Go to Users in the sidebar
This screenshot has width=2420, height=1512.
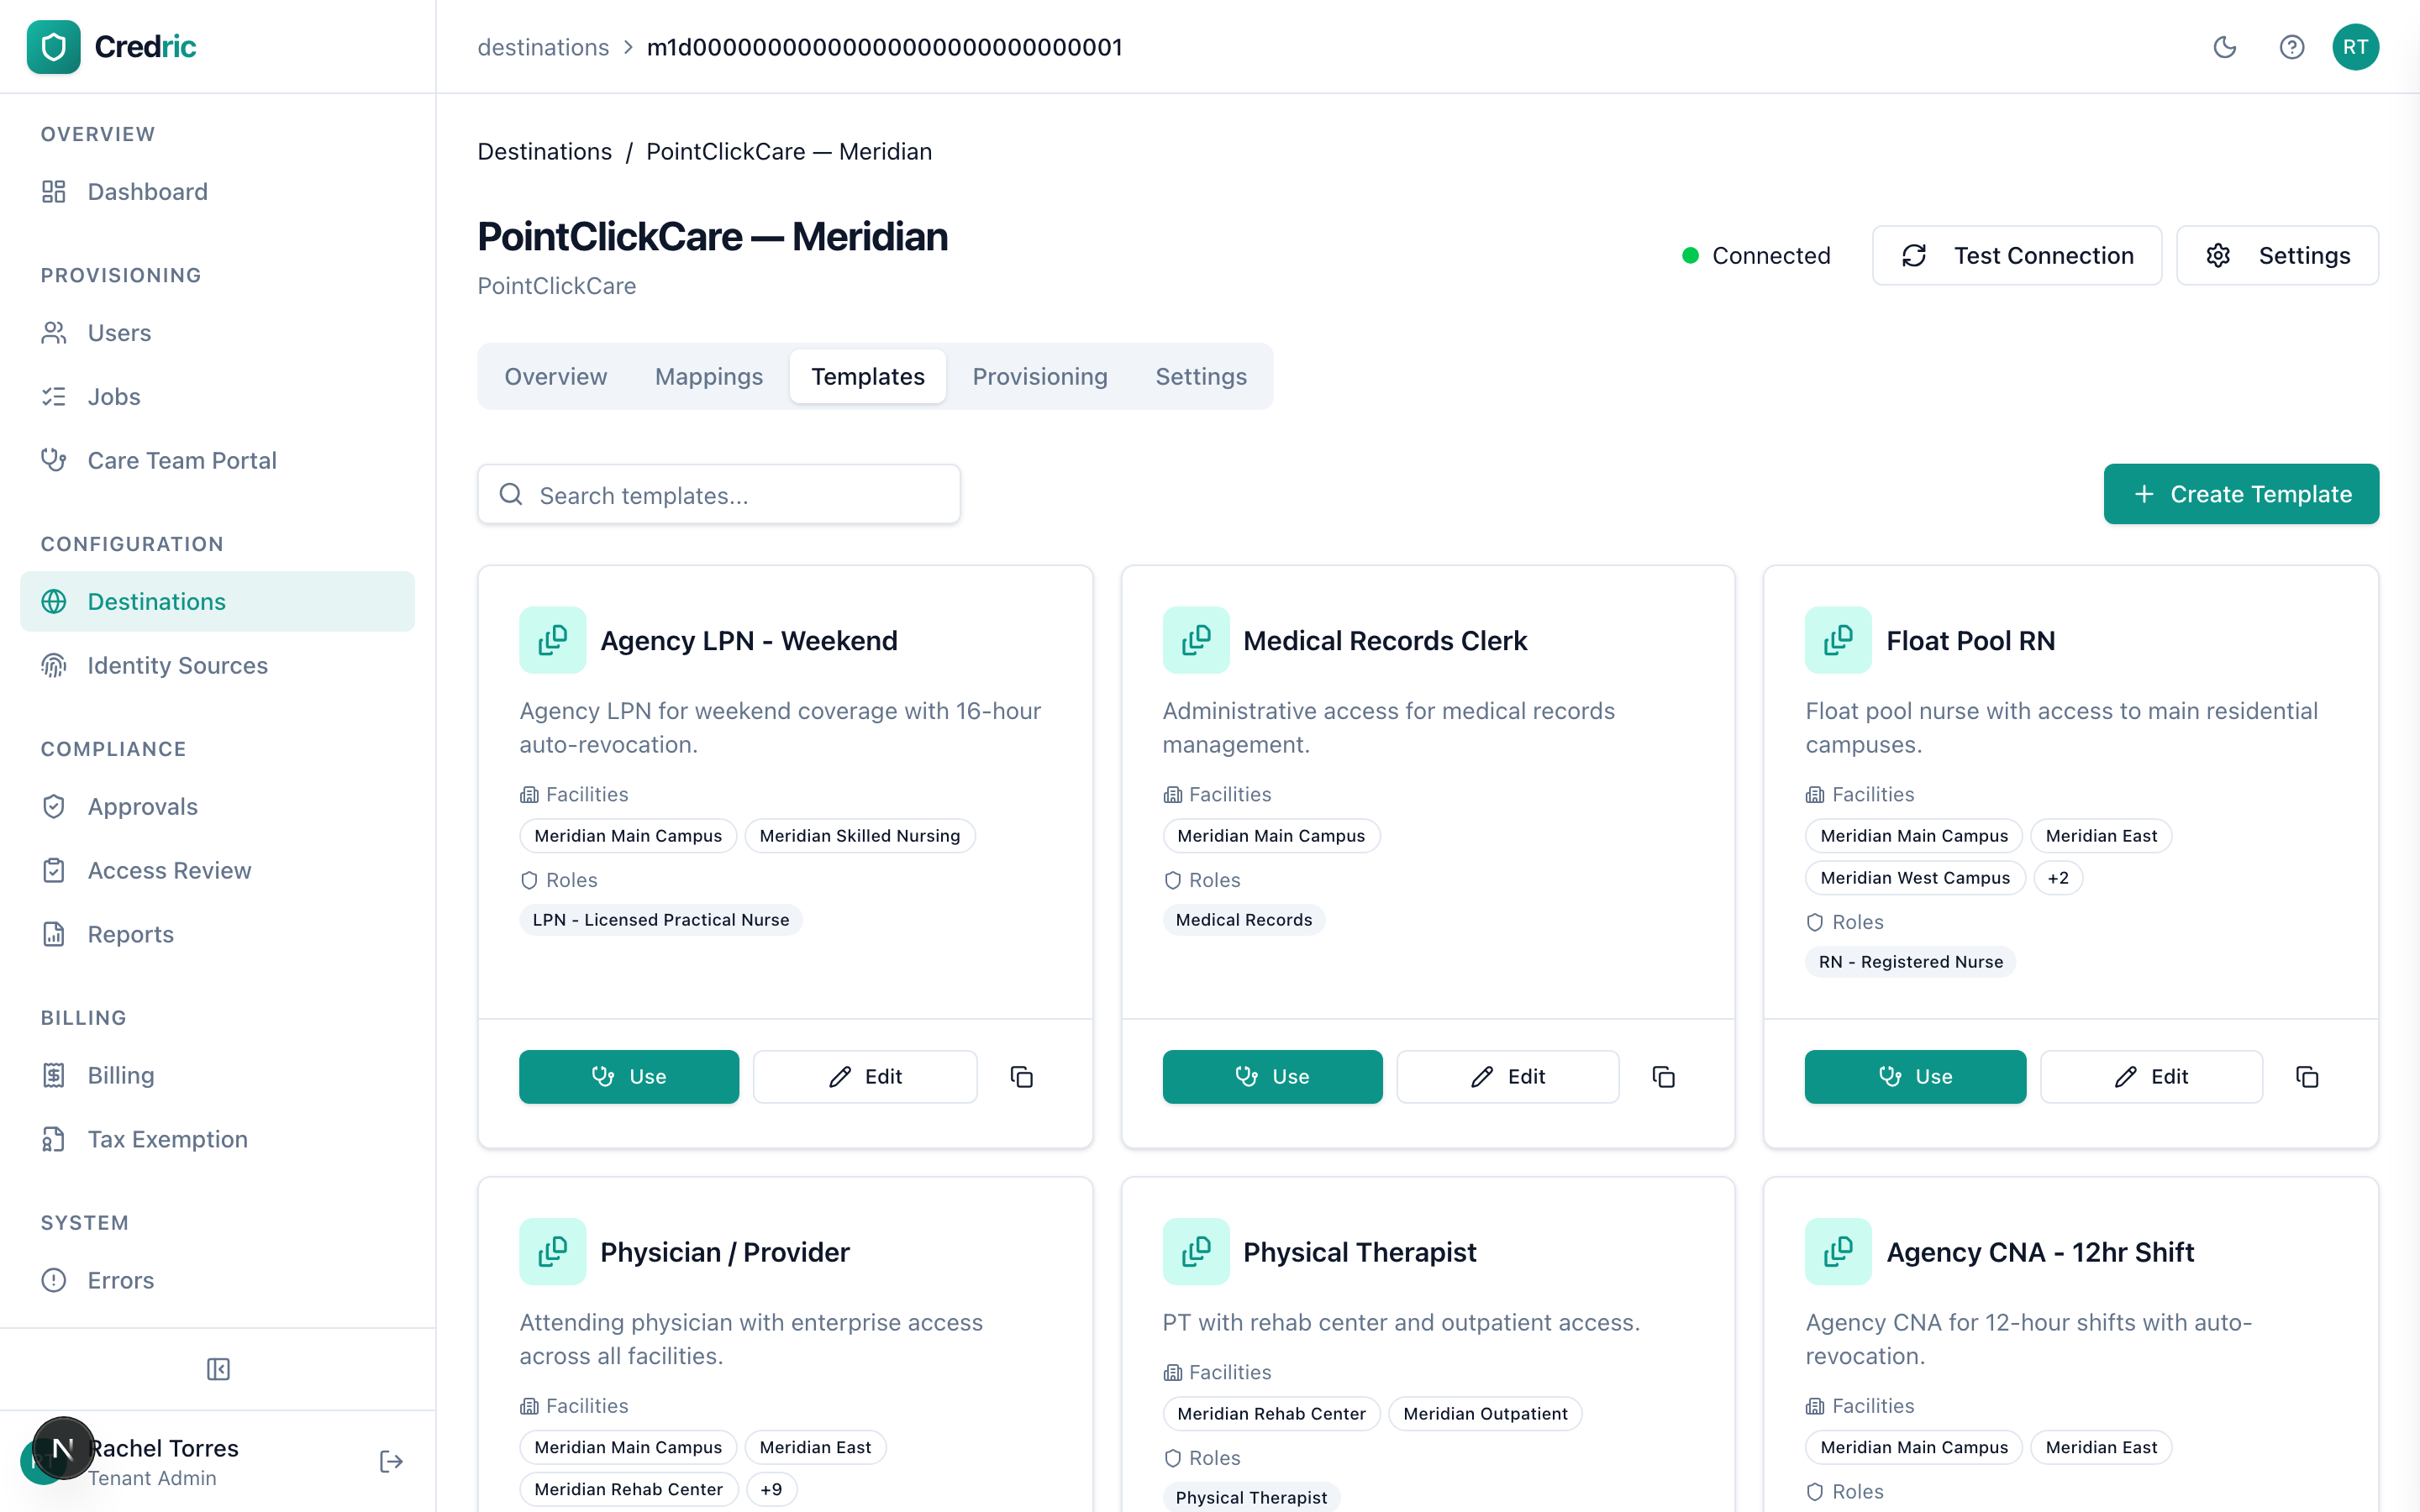coord(217,333)
